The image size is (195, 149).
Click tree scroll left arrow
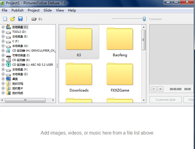coord(2,100)
